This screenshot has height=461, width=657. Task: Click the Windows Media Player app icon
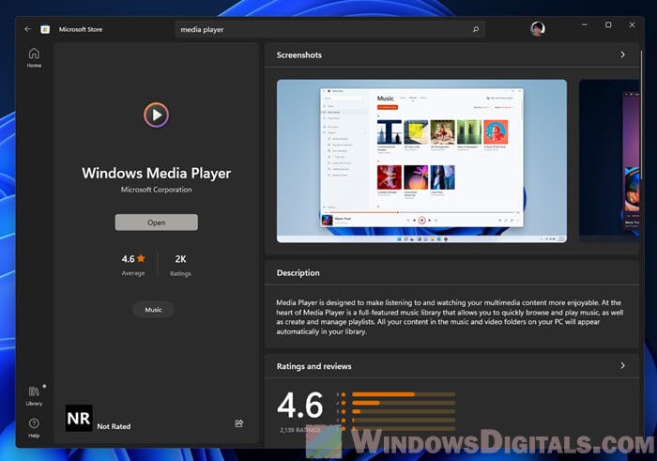pos(157,115)
